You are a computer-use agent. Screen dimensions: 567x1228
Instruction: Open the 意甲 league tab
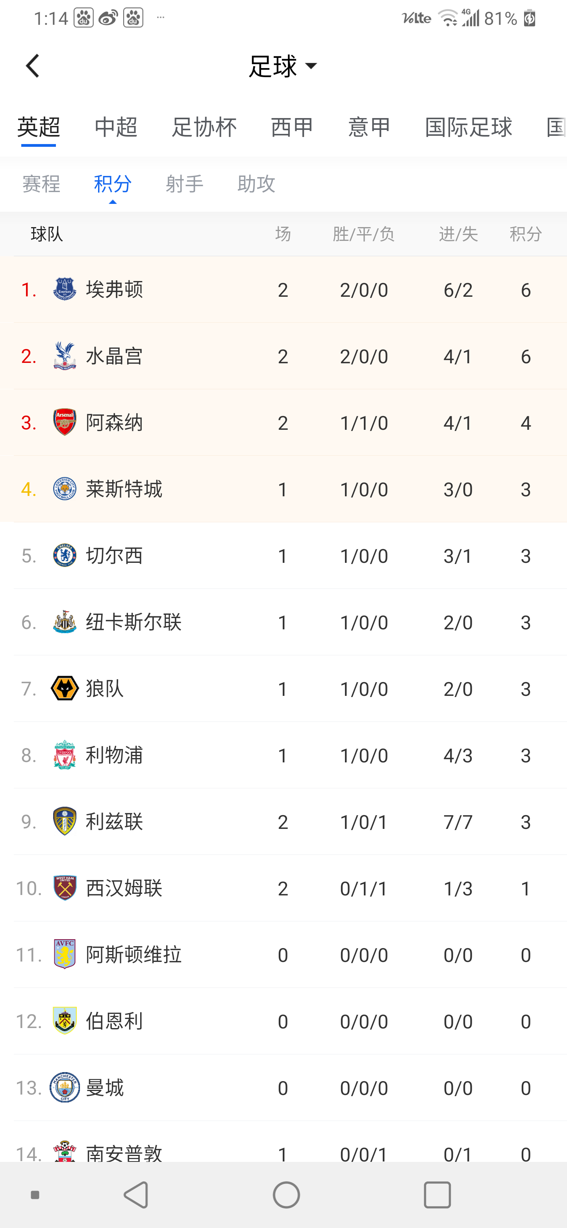(x=369, y=127)
